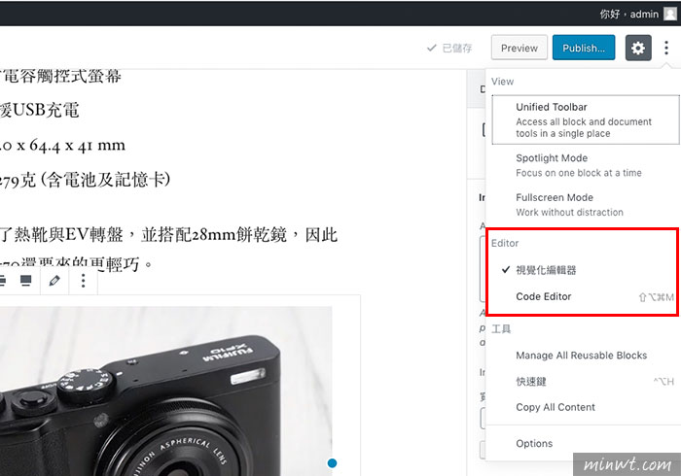This screenshot has width=681, height=476.
Task: Click the 你好, admin account text
Action: tap(628, 14)
